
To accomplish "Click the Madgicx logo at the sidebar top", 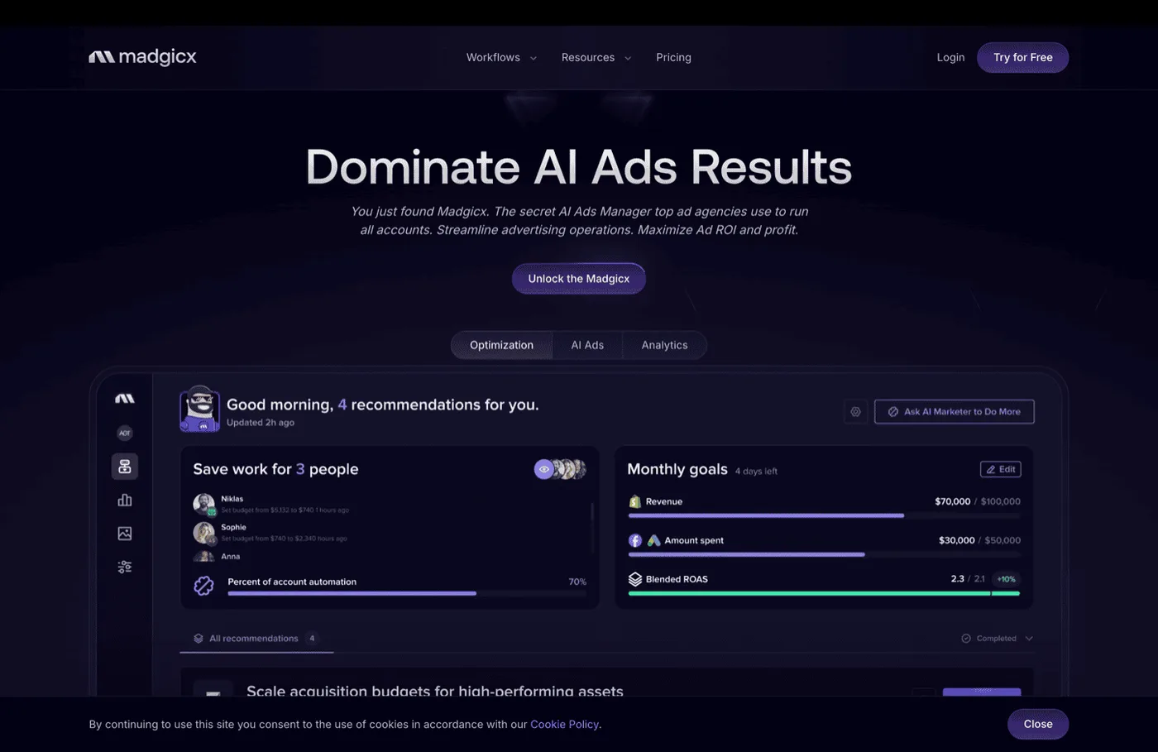I will [x=124, y=397].
